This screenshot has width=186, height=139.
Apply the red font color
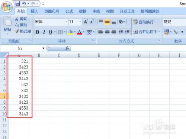(80, 32)
